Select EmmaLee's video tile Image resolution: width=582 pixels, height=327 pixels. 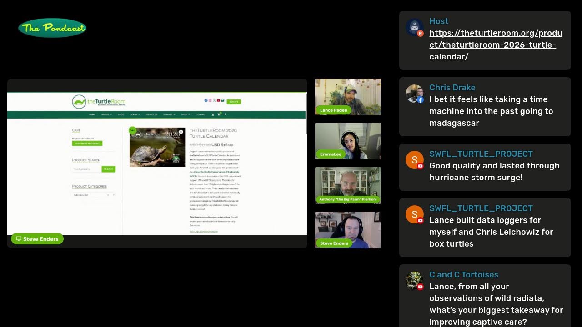click(x=348, y=141)
